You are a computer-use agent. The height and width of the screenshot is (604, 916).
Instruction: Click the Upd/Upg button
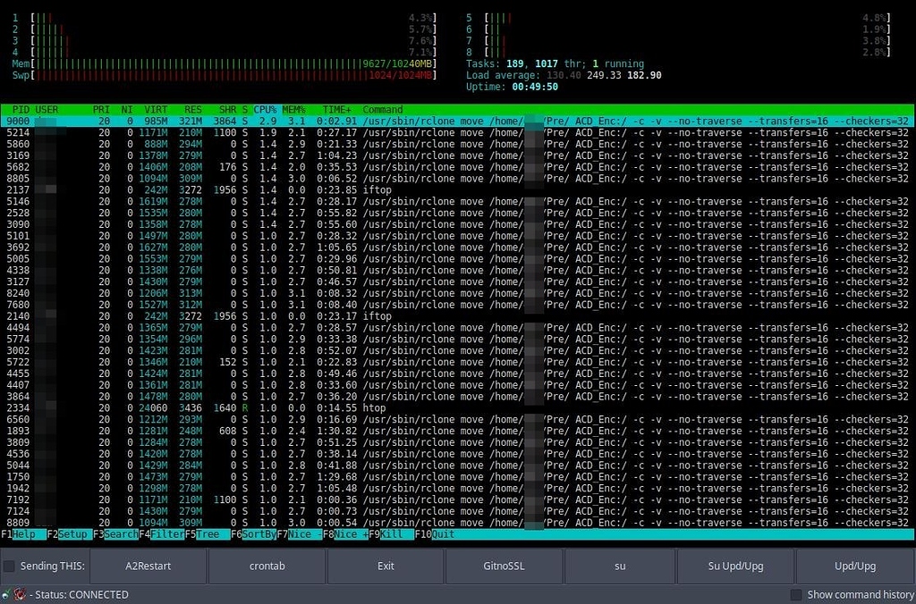pos(855,566)
